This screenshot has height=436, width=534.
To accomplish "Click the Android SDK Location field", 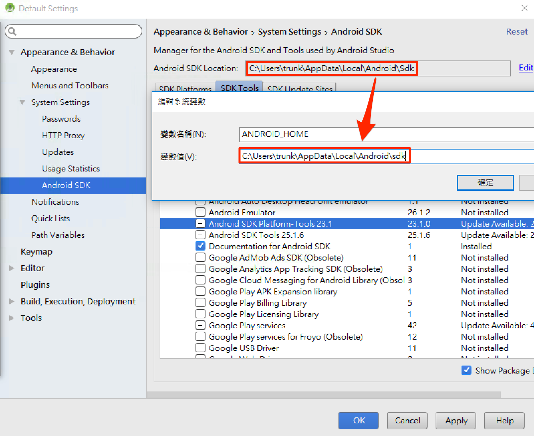I will point(378,68).
